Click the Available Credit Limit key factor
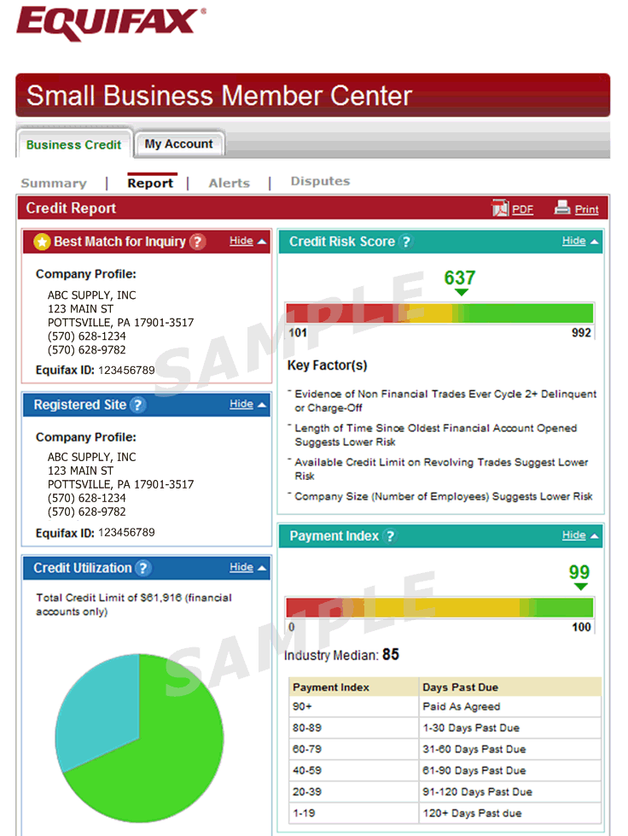The width and height of the screenshot is (628, 836). [441, 469]
